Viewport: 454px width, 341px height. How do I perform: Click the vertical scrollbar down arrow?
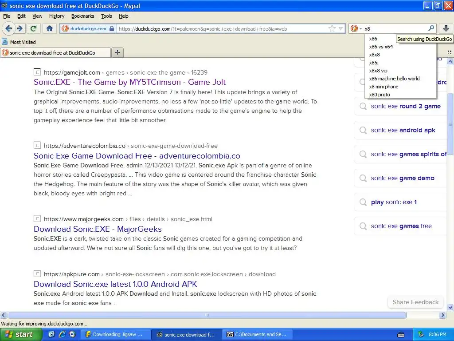(x=450, y=308)
